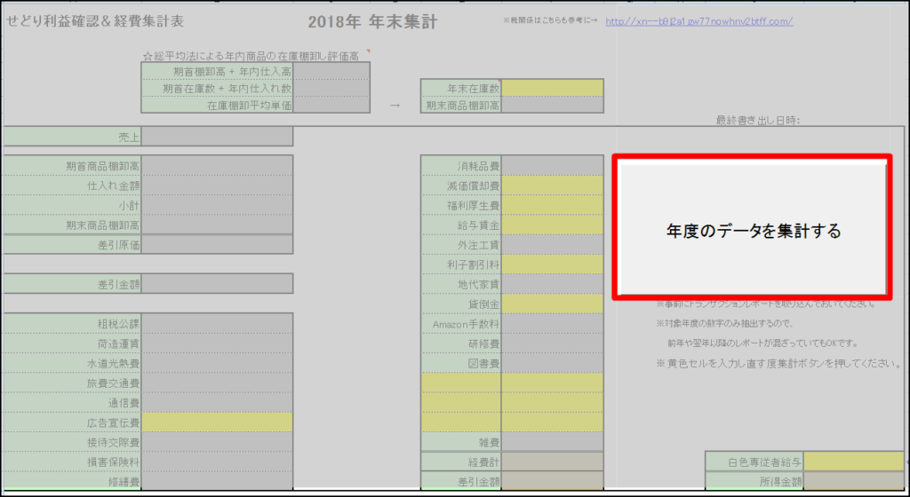Click the 旅費交通費 value cell
Screen dimensions: 910x497
pyautogui.click(x=217, y=383)
